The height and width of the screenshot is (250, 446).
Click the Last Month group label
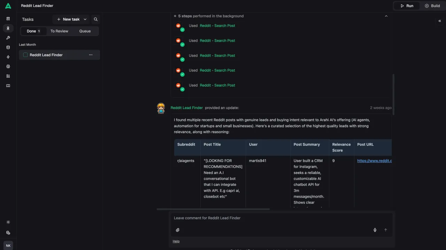(27, 44)
